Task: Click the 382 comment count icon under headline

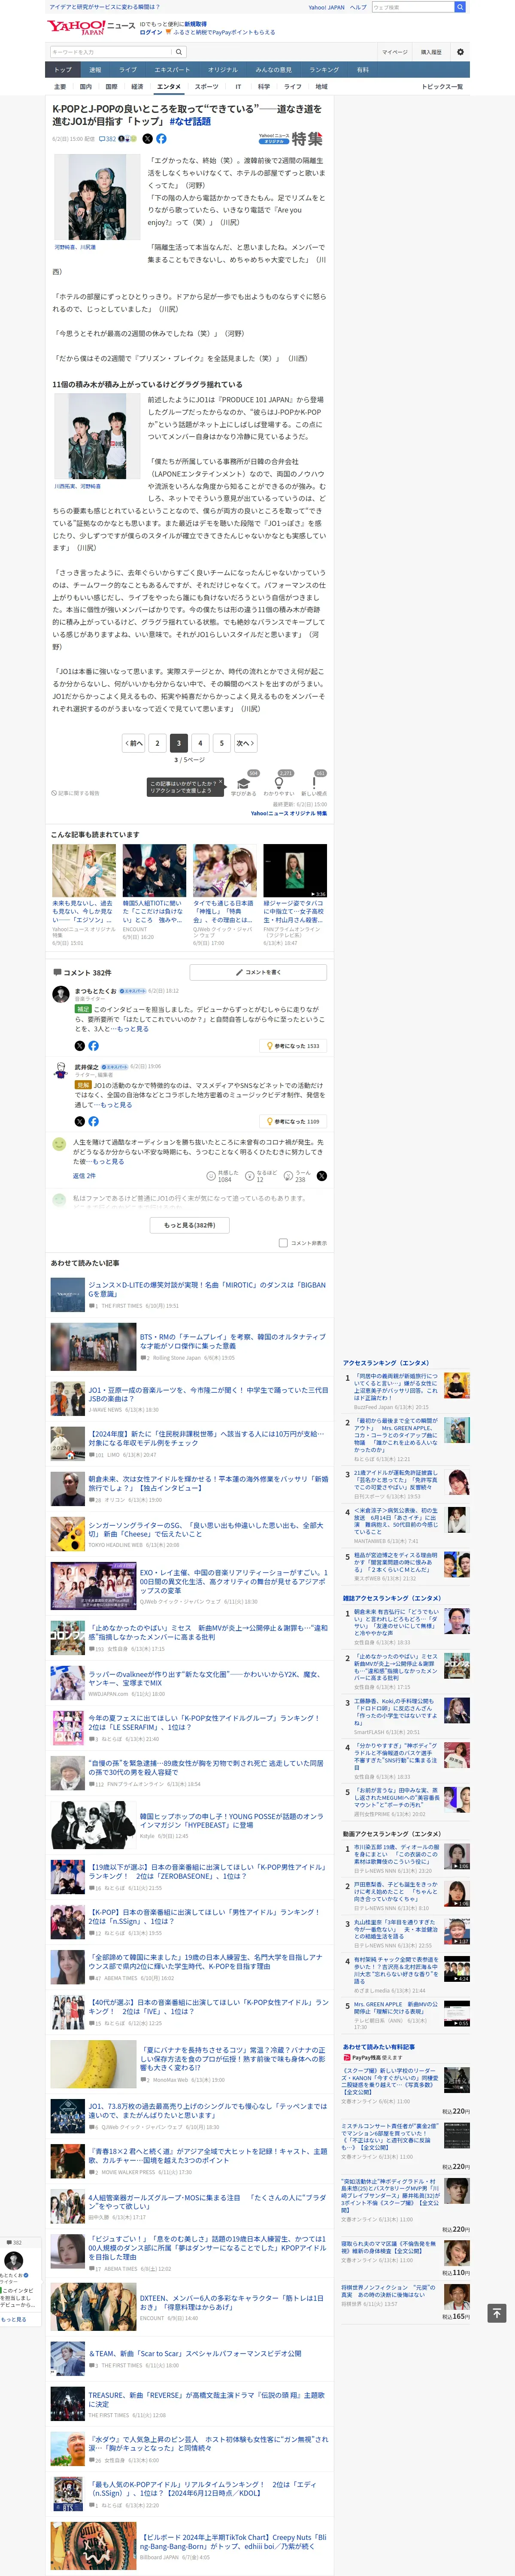Action: tap(107, 139)
